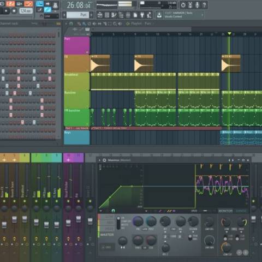The height and width of the screenshot is (262, 262).
Task: Click the scissors-shaped icon in top toolbar
Action: [x=190, y=5]
